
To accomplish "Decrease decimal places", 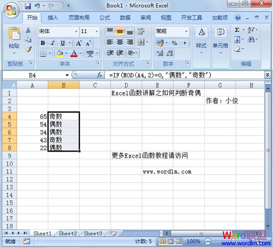I will [x=170, y=53].
